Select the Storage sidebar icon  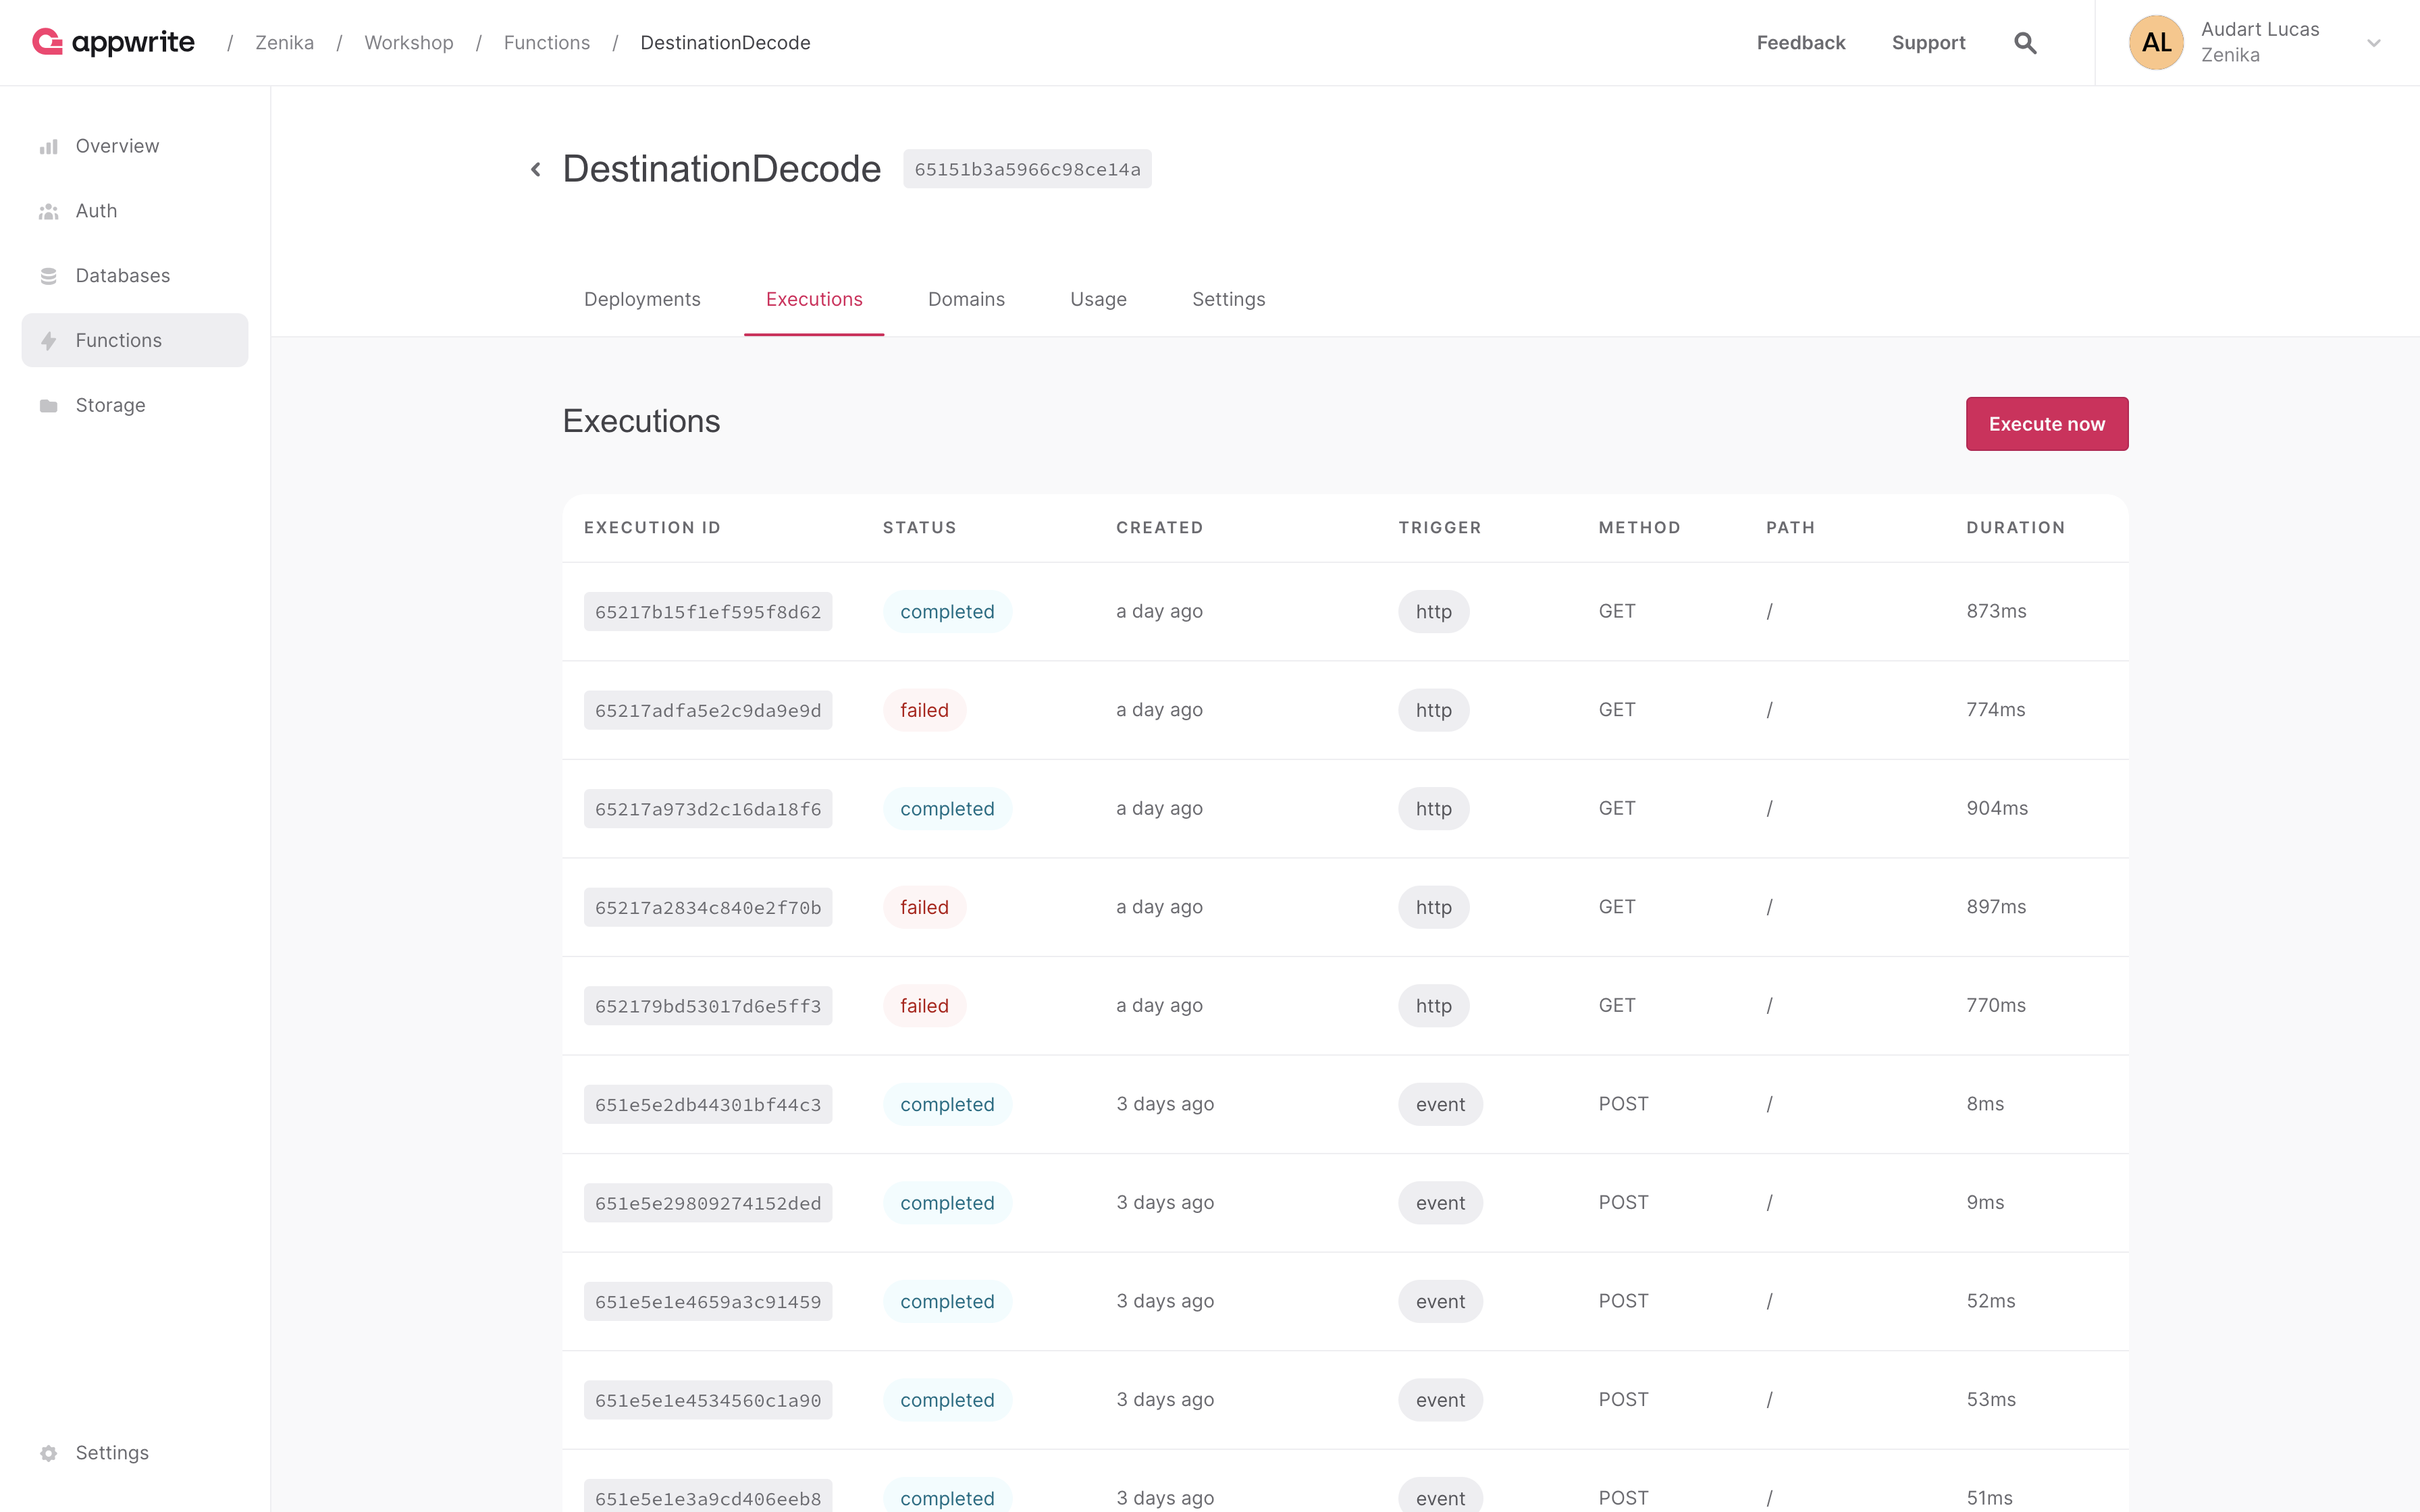click(x=49, y=404)
